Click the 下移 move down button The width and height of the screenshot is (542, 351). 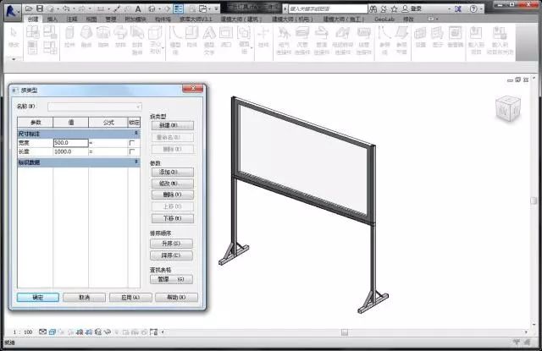(x=173, y=218)
